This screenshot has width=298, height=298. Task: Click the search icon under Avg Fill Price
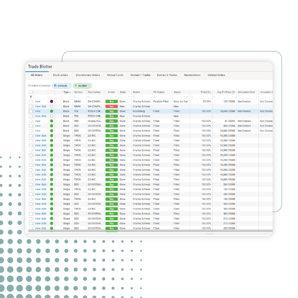coord(214,97)
